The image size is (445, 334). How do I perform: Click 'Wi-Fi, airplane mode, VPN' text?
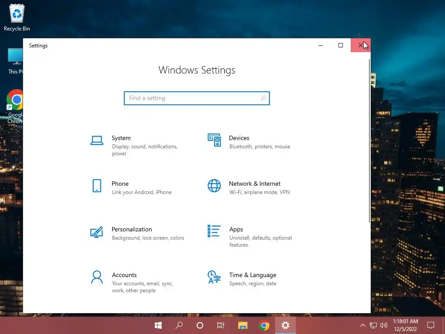[x=259, y=192]
